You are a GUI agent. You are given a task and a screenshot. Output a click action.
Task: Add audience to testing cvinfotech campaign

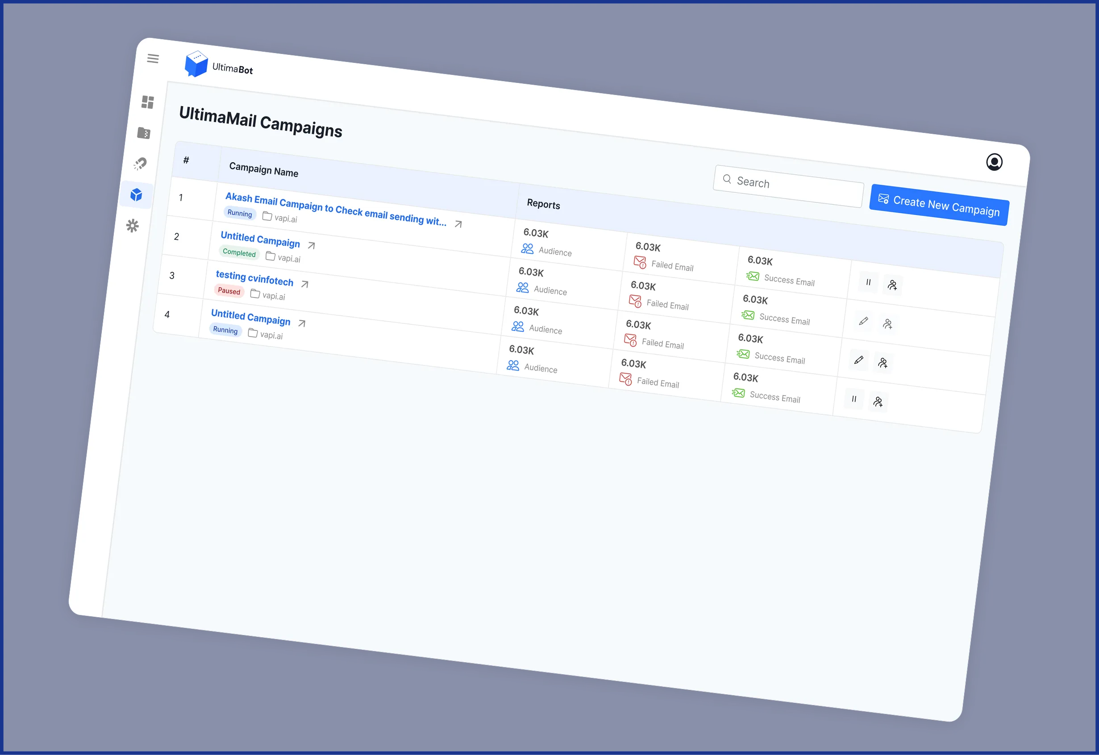point(883,363)
